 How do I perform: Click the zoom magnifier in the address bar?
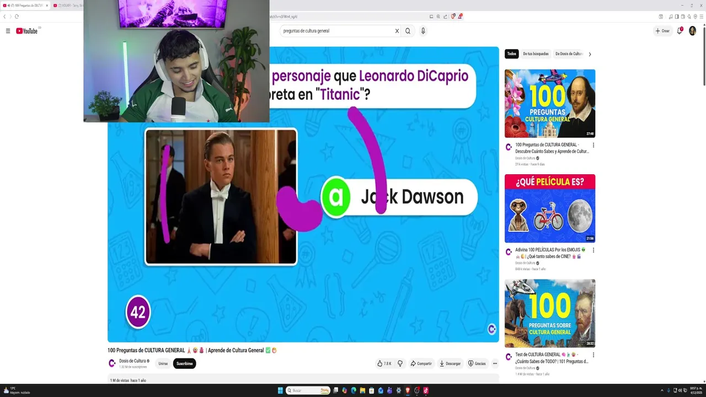tap(438, 17)
